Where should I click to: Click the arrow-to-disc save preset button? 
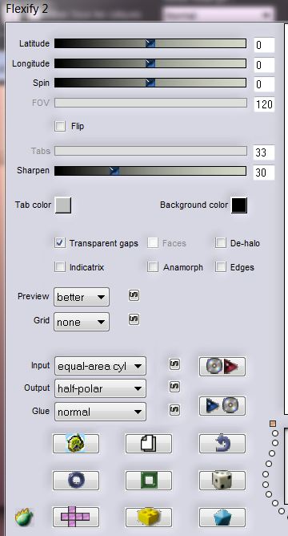coord(222,406)
